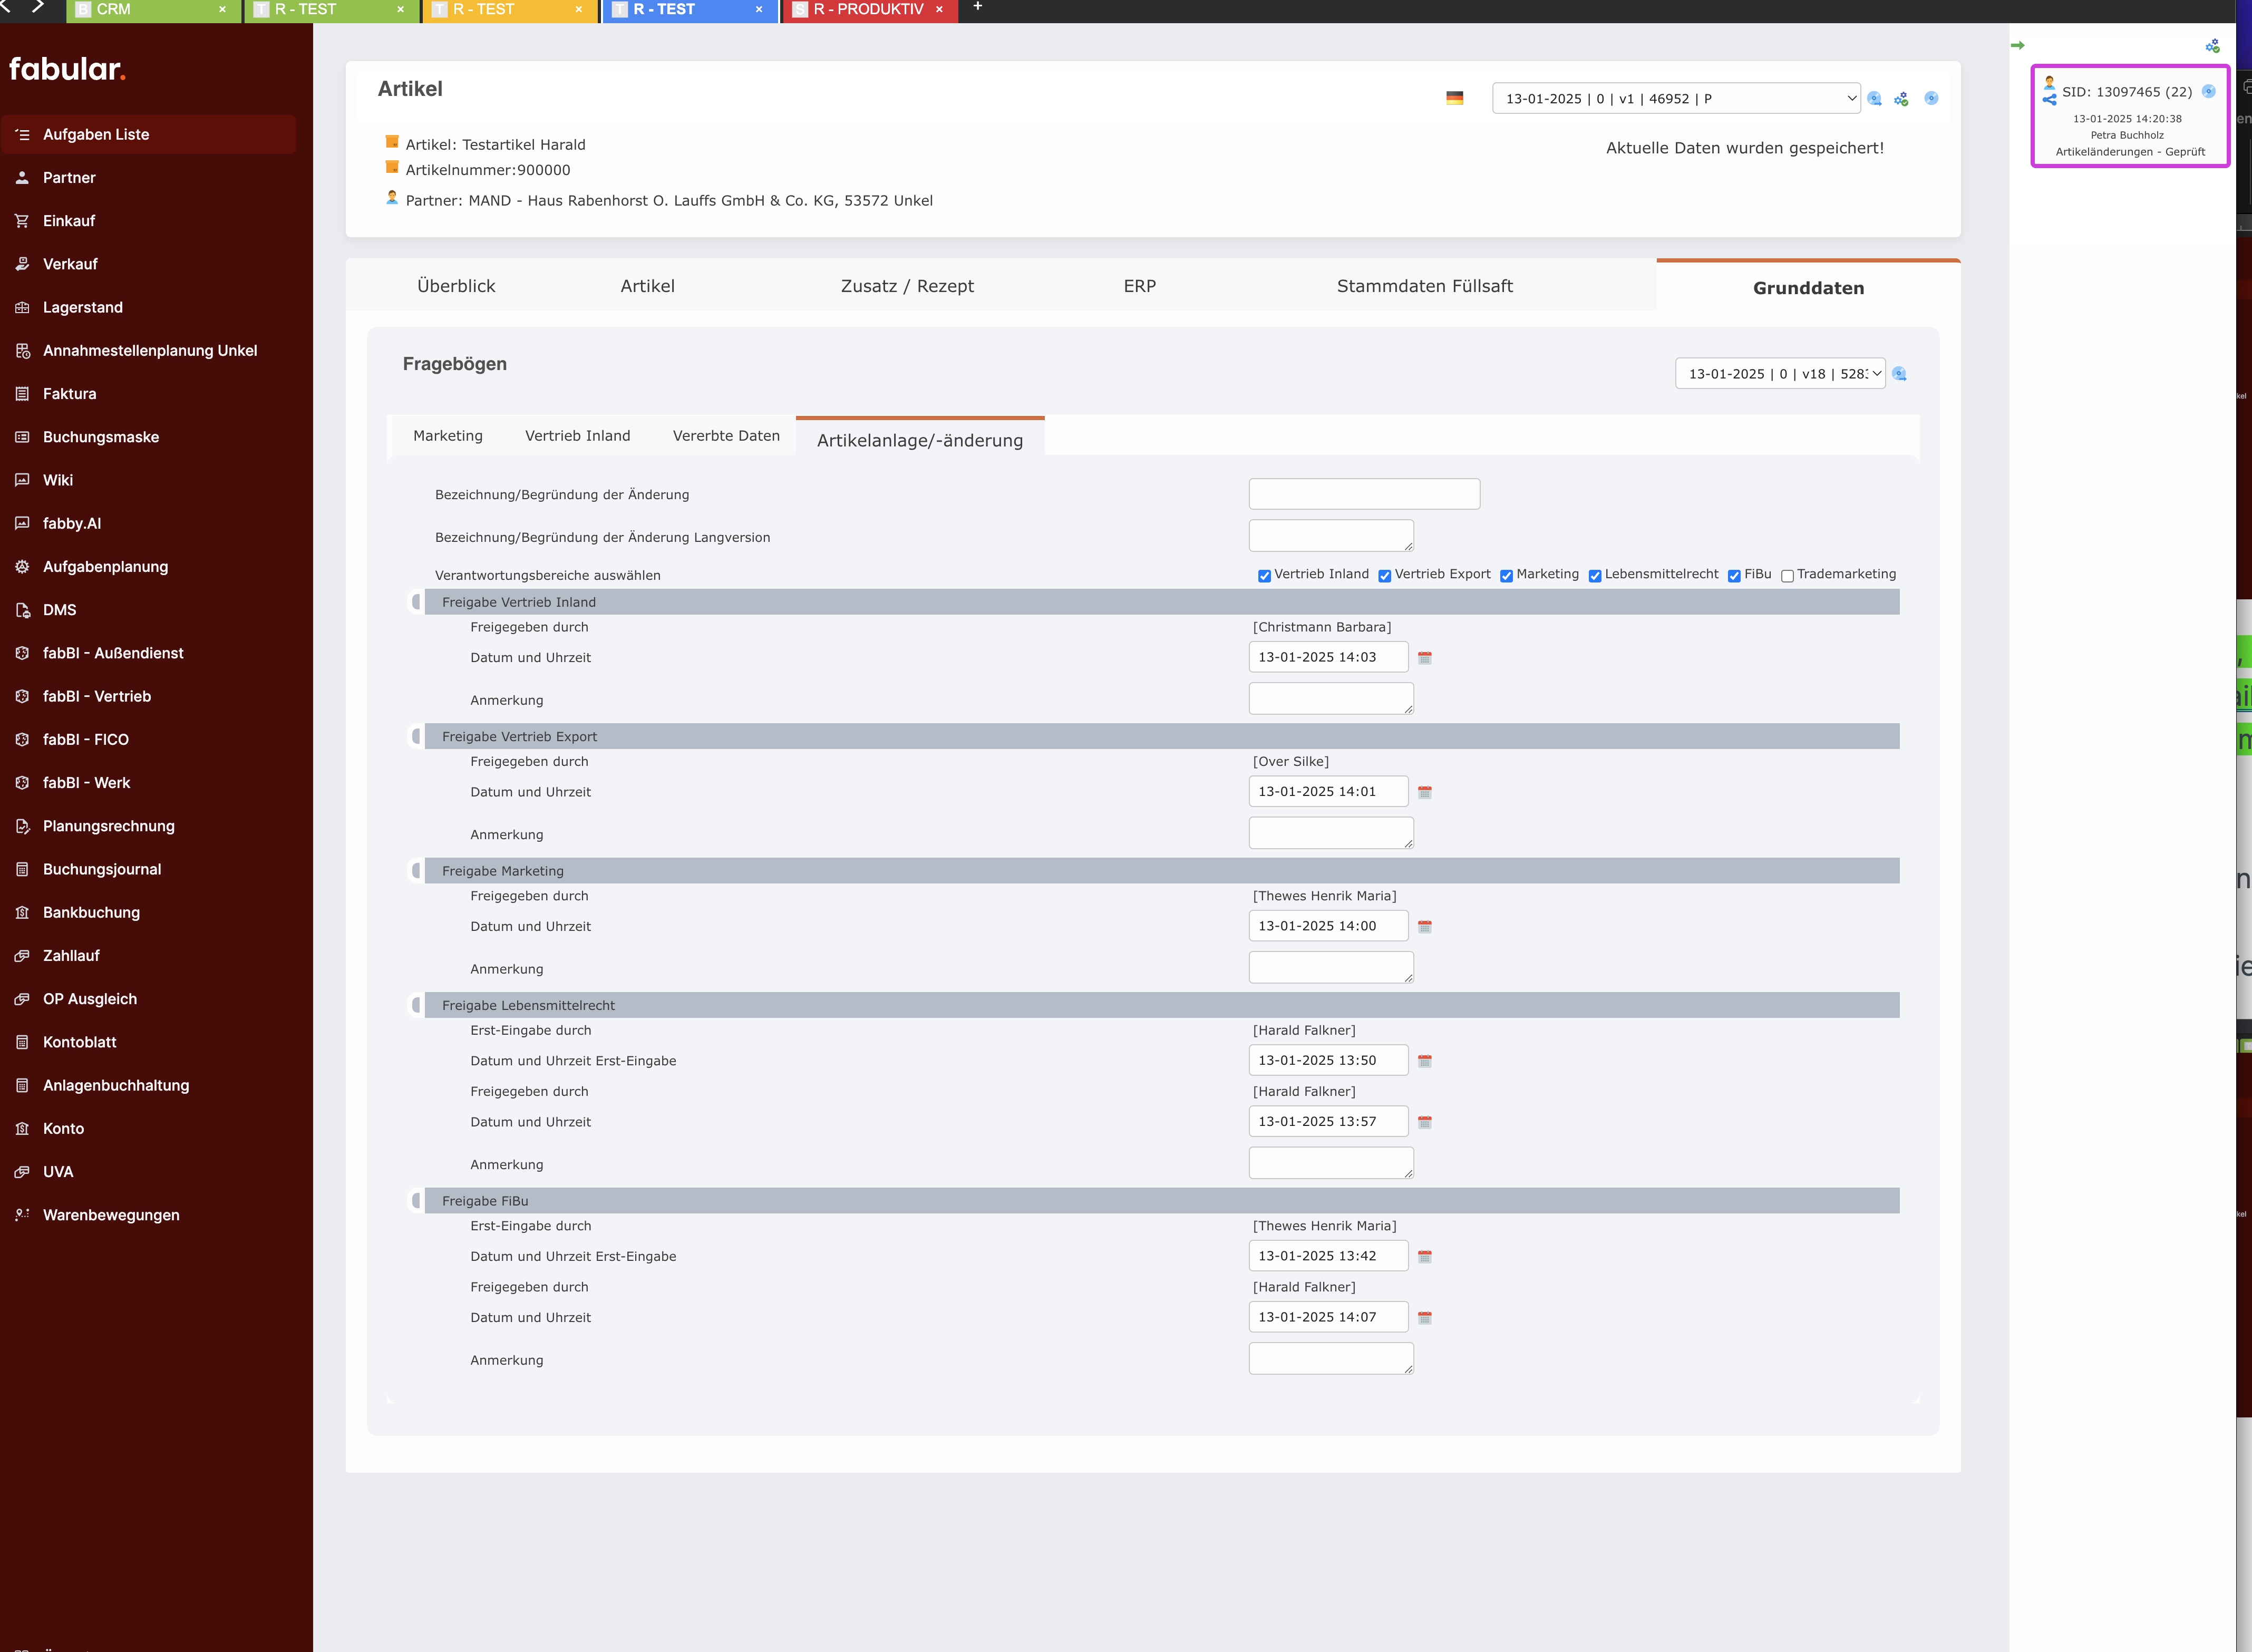Screen dimensions: 2252x1652
Task: Uncheck the Vertrieb Inland responsibility checkbox
Action: point(1264,575)
